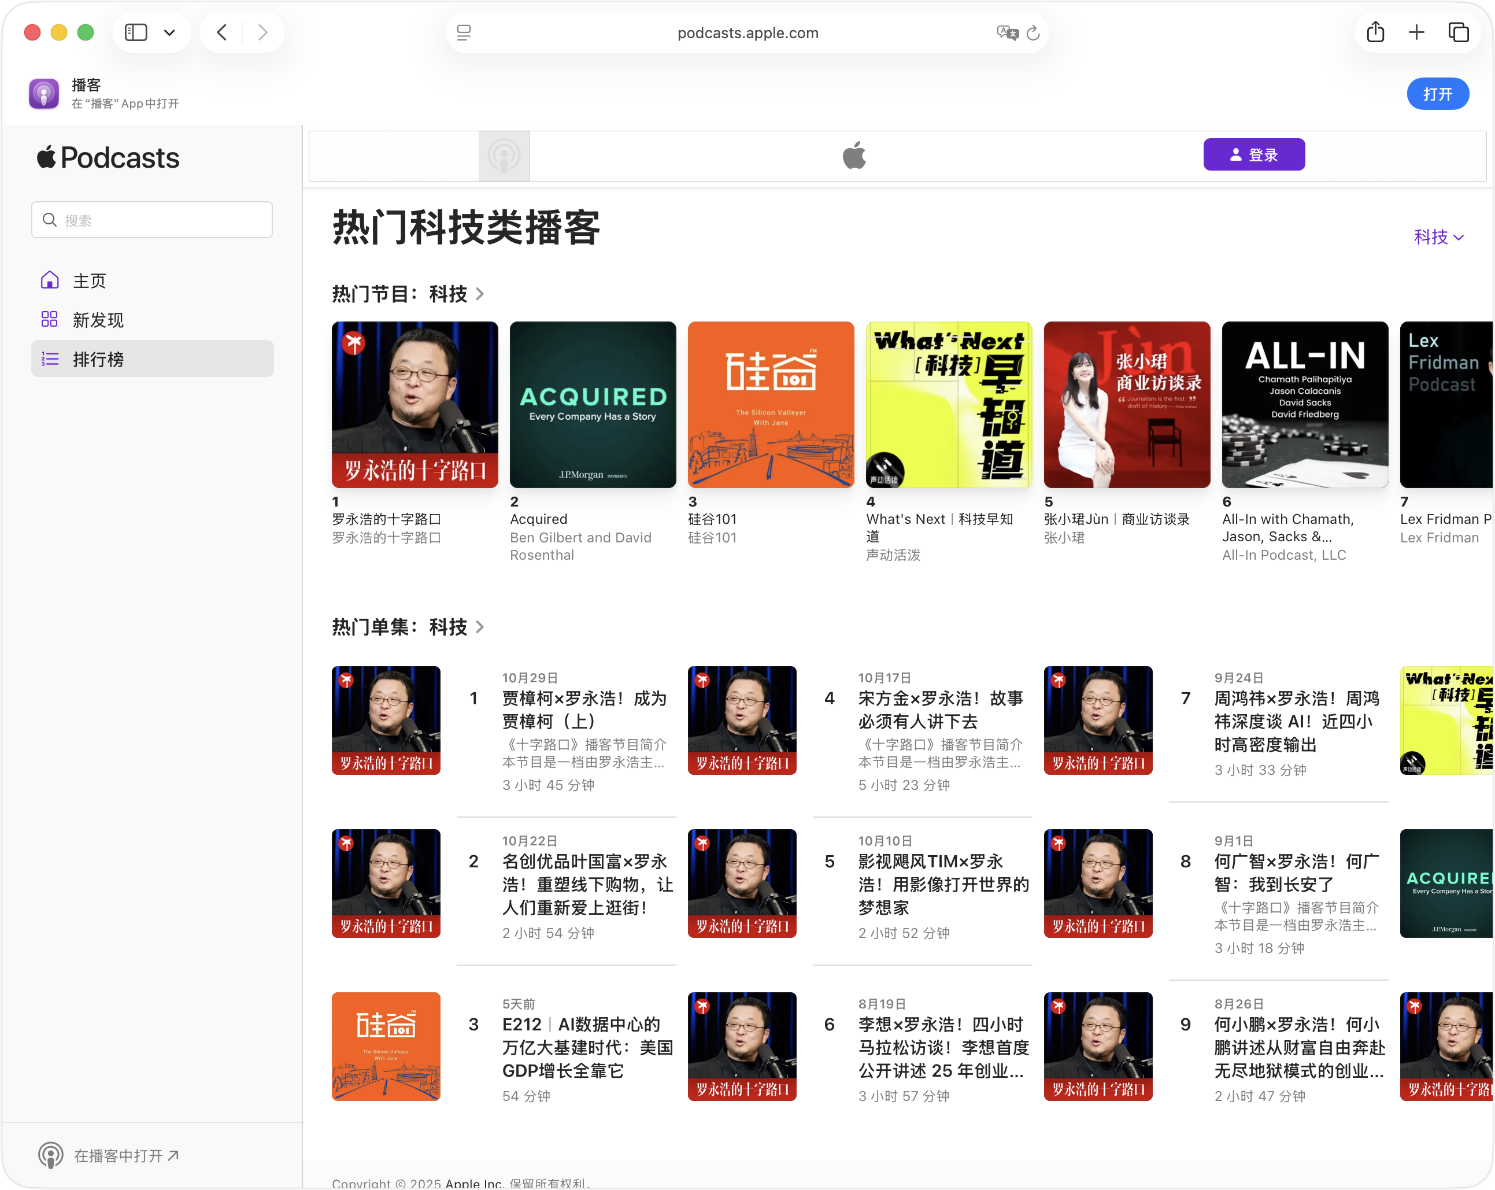Open the Acquired podcast thumbnail
Screen dimensions: 1495x1190
pos(593,404)
